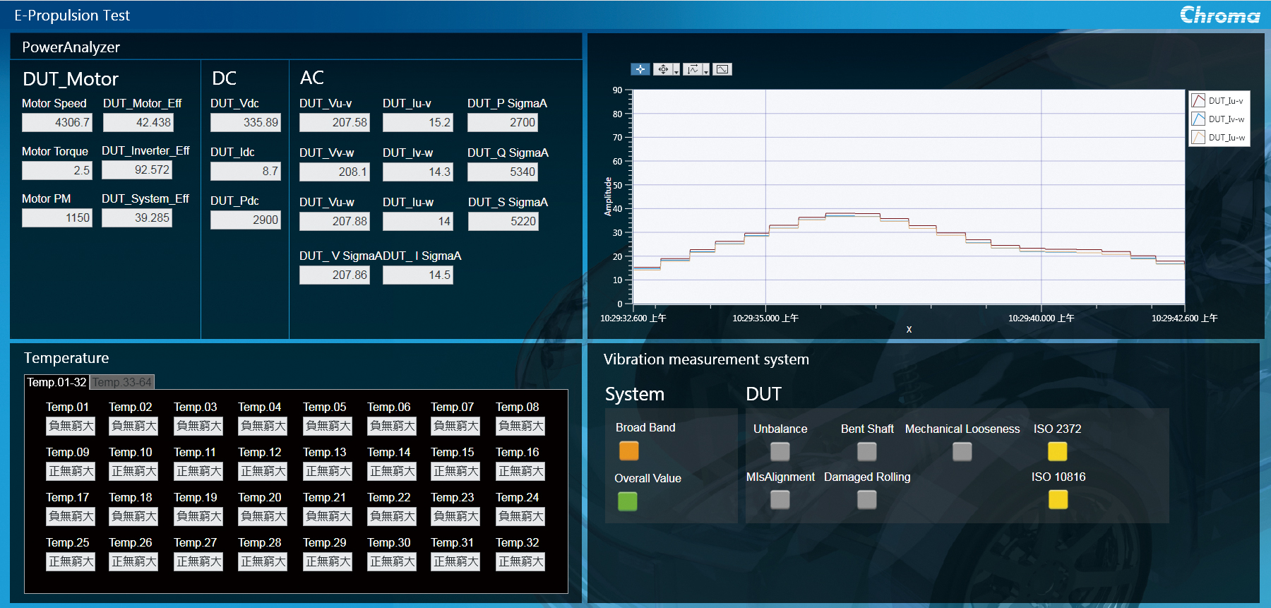1271x608 pixels.
Task: Click the DUT_Iv-w legend line icon
Action: click(x=1198, y=119)
